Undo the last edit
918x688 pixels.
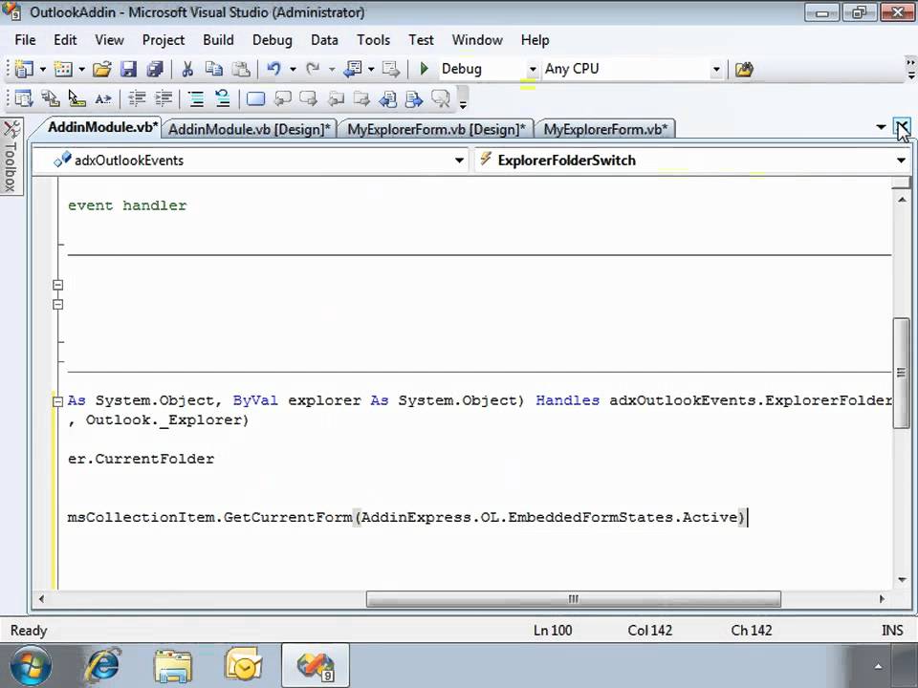(273, 69)
